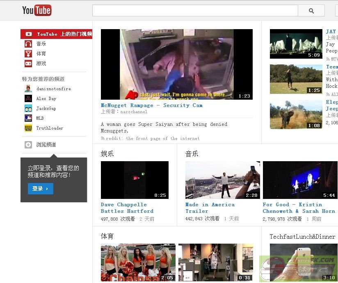
Task: Click the YouTube logo
Action: tap(37, 10)
